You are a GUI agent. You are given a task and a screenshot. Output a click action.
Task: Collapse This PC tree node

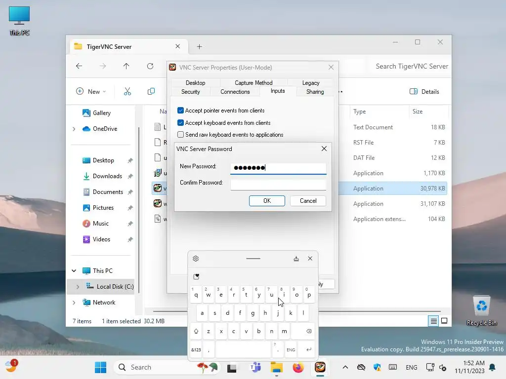point(74,271)
